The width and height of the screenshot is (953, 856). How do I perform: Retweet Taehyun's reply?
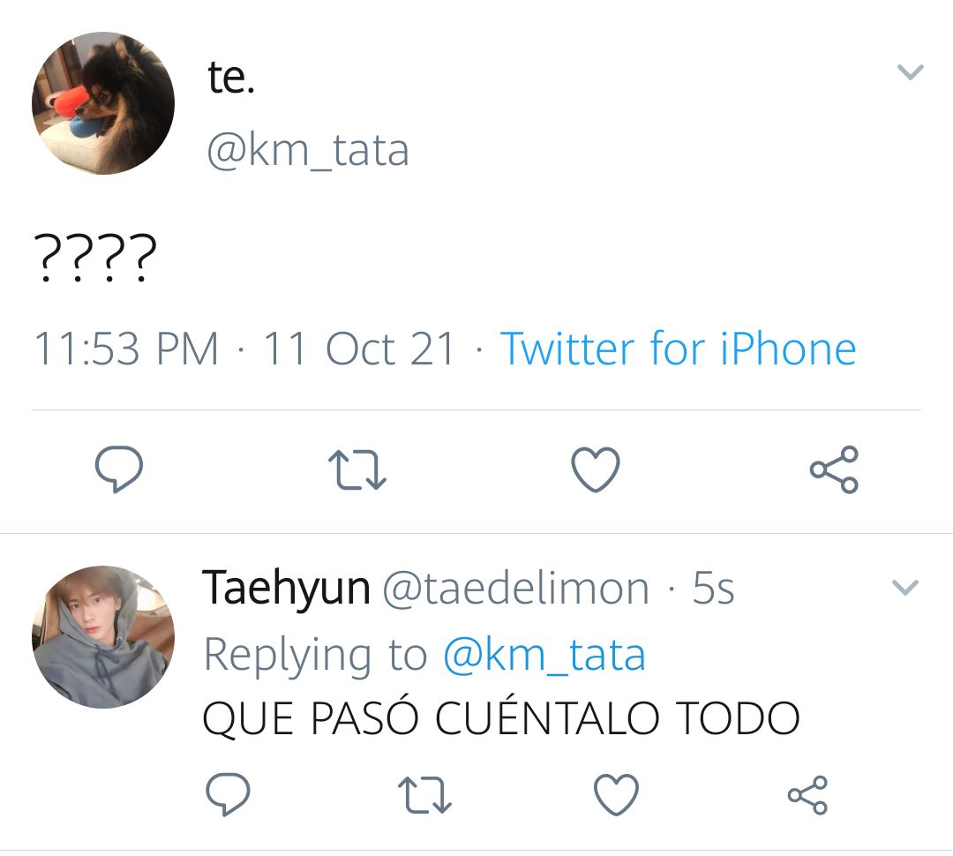[x=424, y=794]
